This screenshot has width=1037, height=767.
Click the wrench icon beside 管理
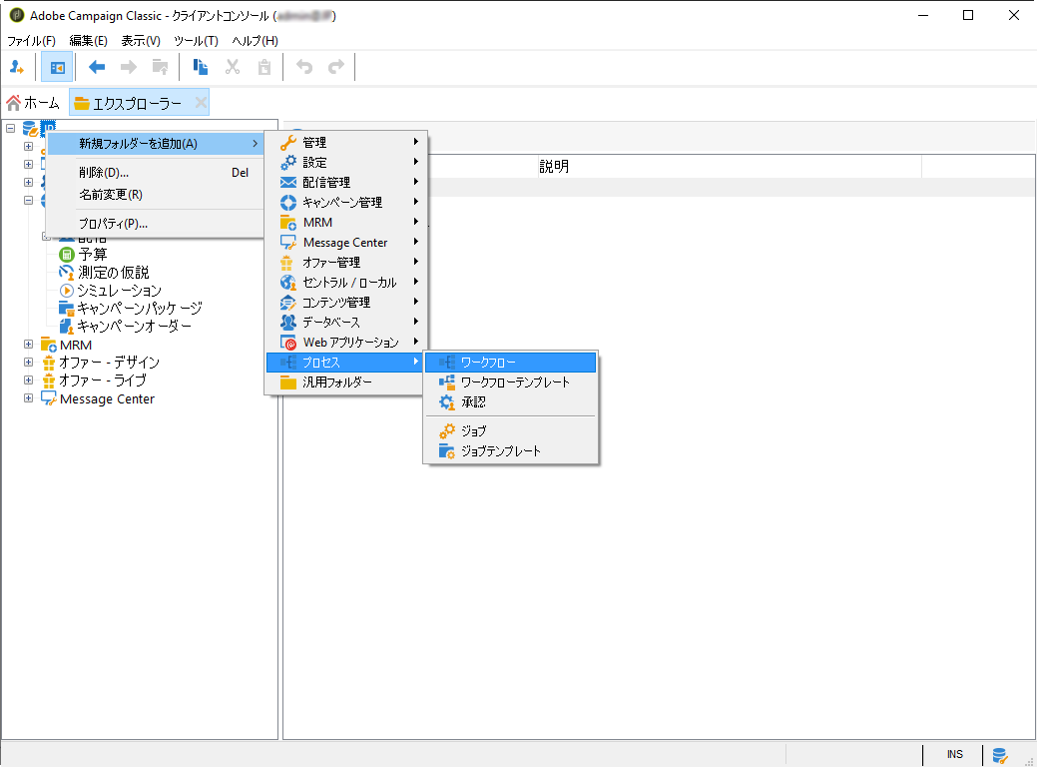(288, 142)
